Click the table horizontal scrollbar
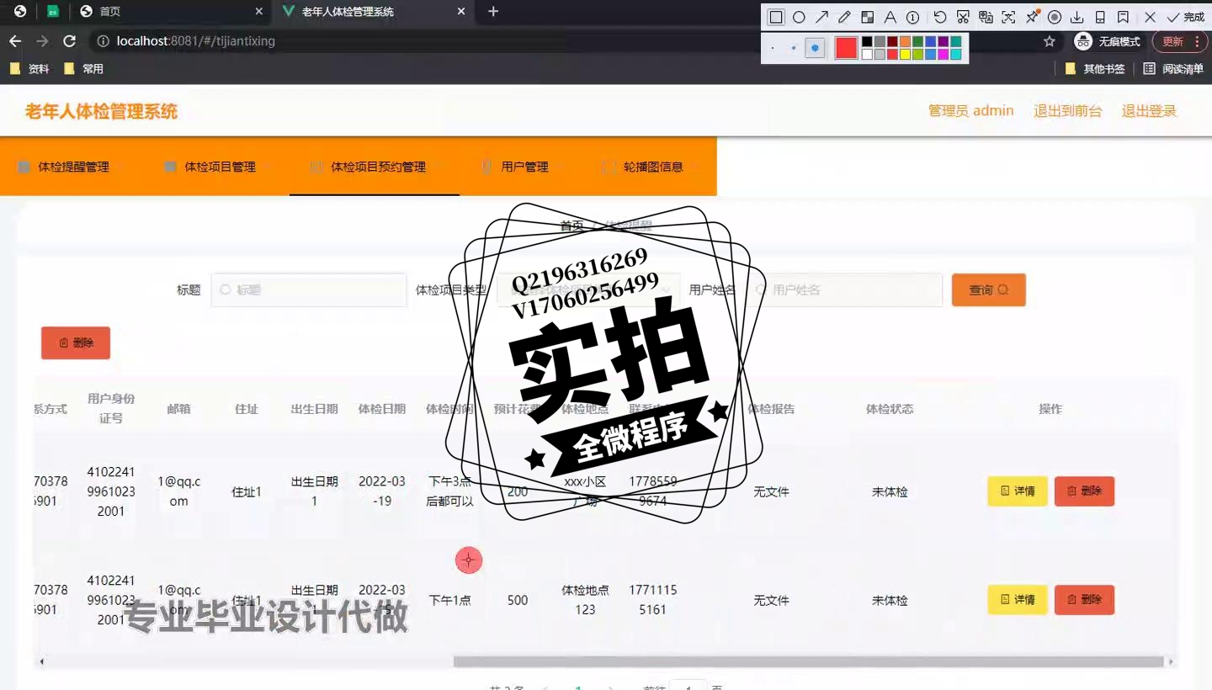This screenshot has height=690, width=1212. point(808,661)
